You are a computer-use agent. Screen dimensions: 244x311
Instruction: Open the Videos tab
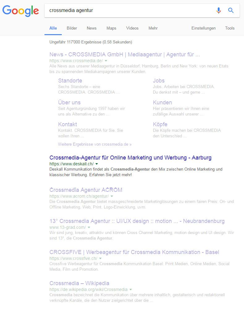point(132,28)
